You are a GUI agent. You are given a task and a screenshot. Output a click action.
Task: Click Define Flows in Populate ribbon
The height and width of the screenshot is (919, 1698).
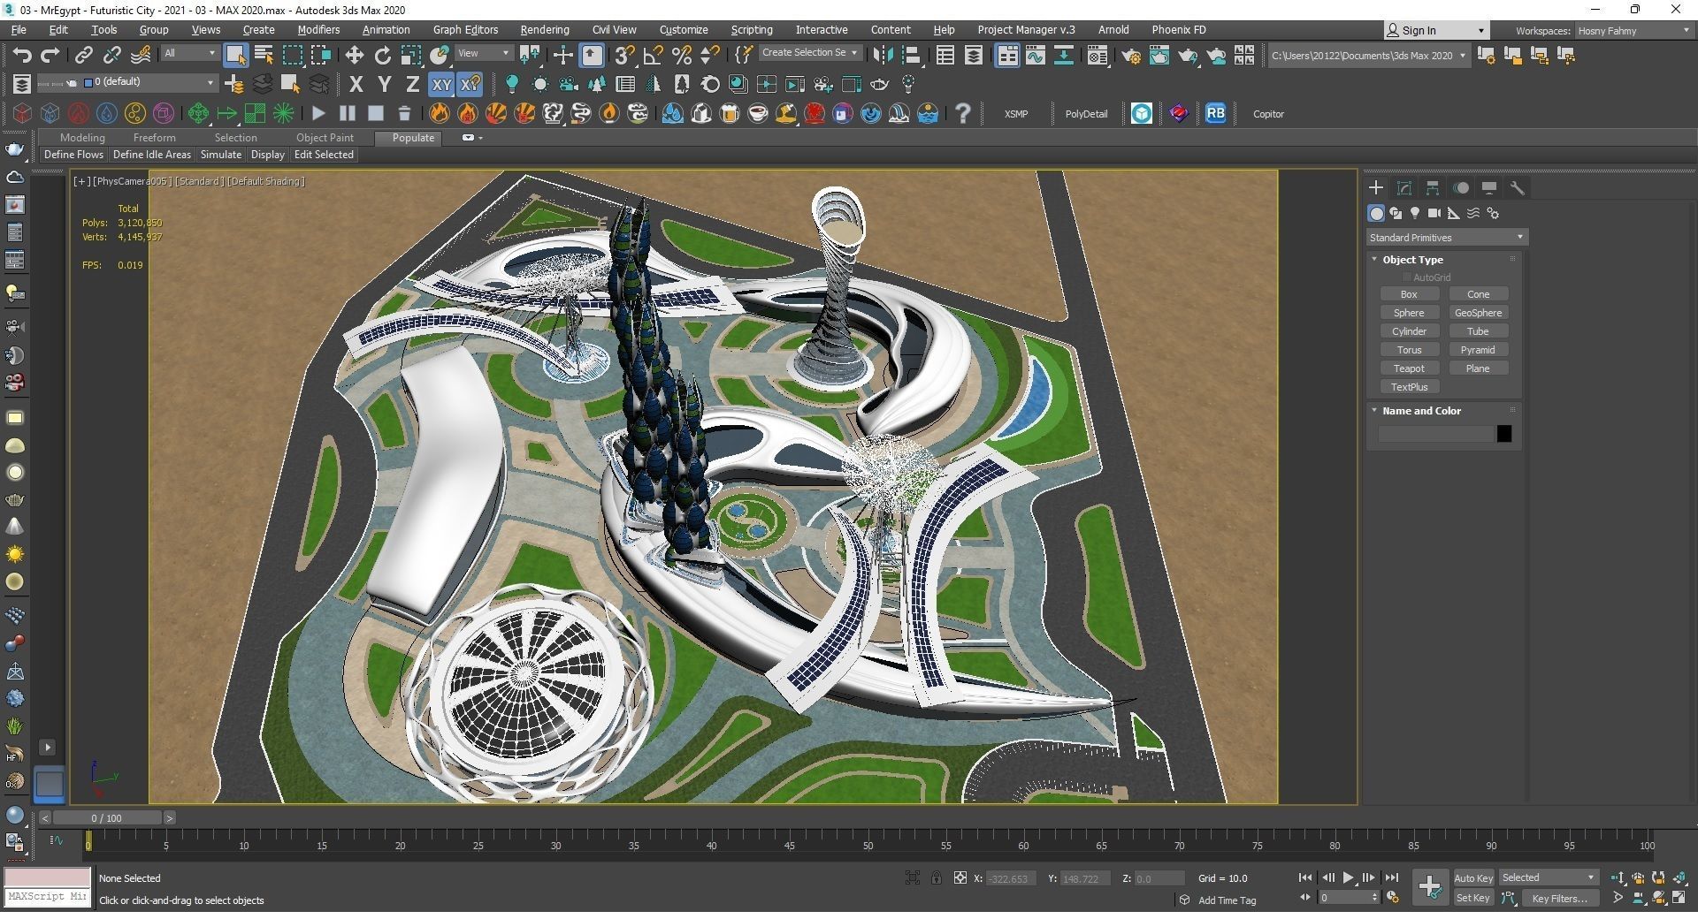(x=73, y=155)
